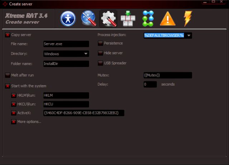This screenshot has height=165, width=229.
Task: Enable the Melt after run checkbox
Action: (x=8, y=75)
